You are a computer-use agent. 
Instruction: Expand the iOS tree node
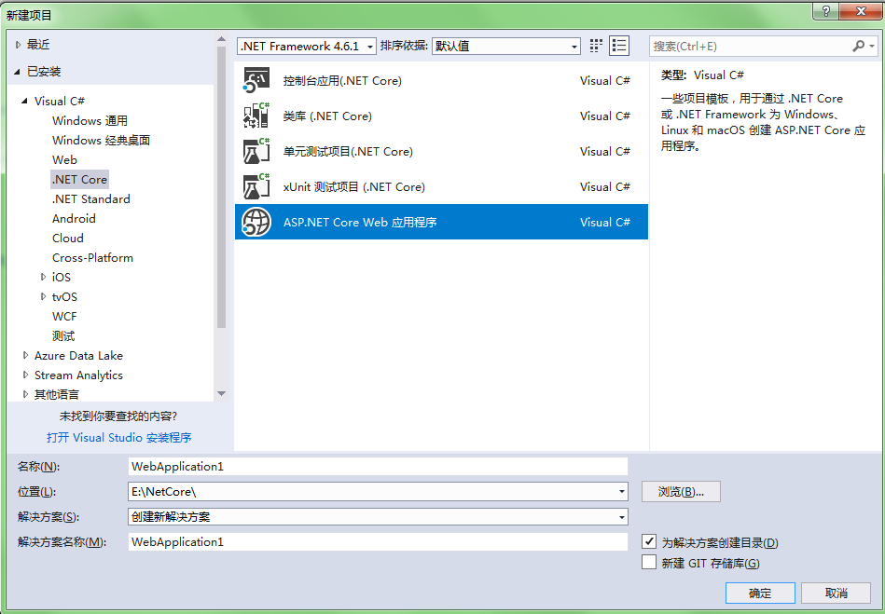(44, 277)
